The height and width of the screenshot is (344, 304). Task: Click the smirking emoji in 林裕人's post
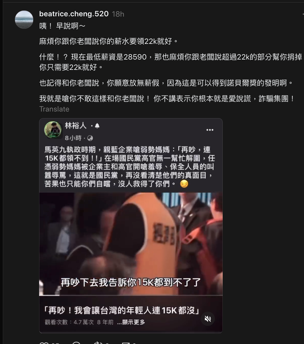[184, 184]
